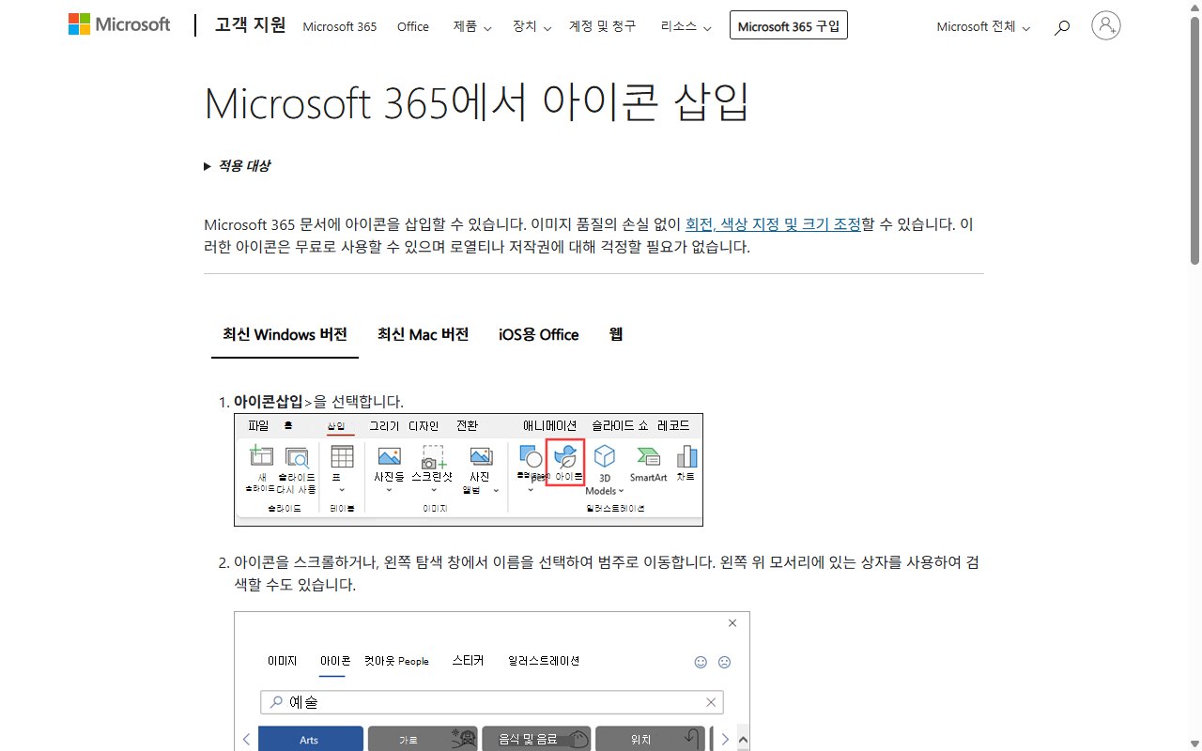Open the account sign-in avatar icon

click(x=1106, y=25)
